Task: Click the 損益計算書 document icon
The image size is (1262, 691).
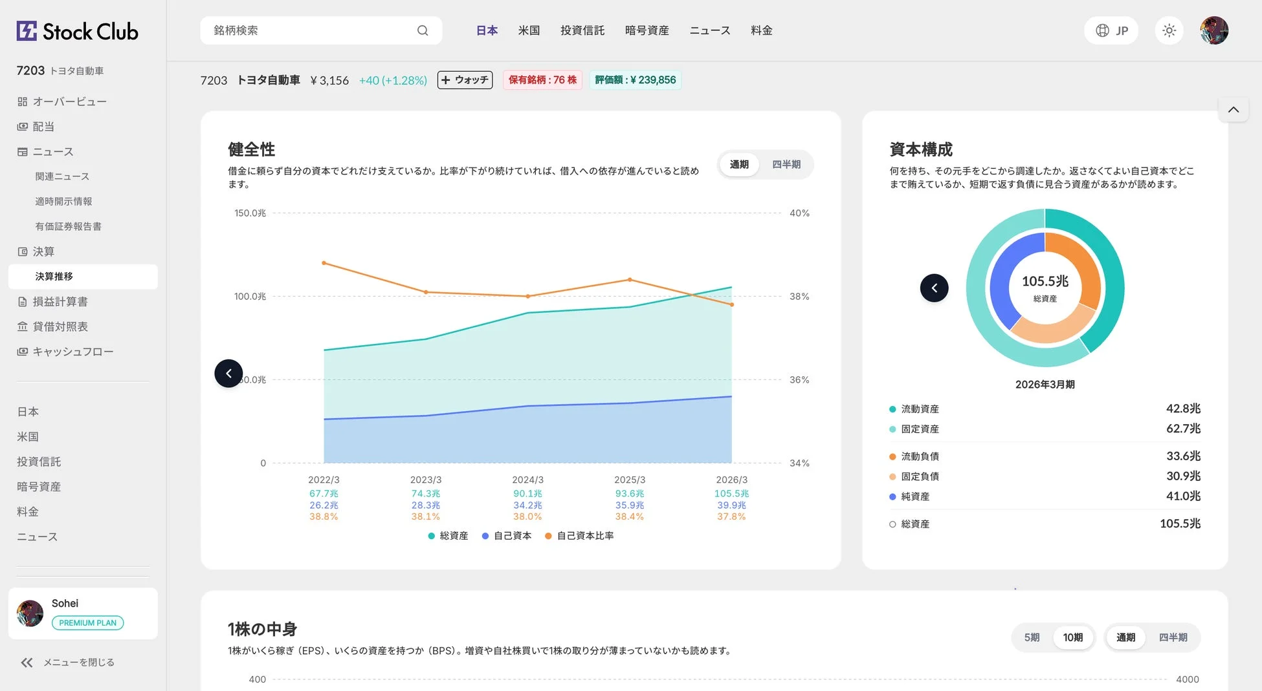Action: click(23, 302)
